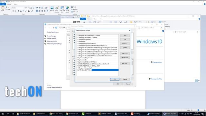Click Browse... button in Edit environment variable
This screenshot has height=116, width=206.
125,43
